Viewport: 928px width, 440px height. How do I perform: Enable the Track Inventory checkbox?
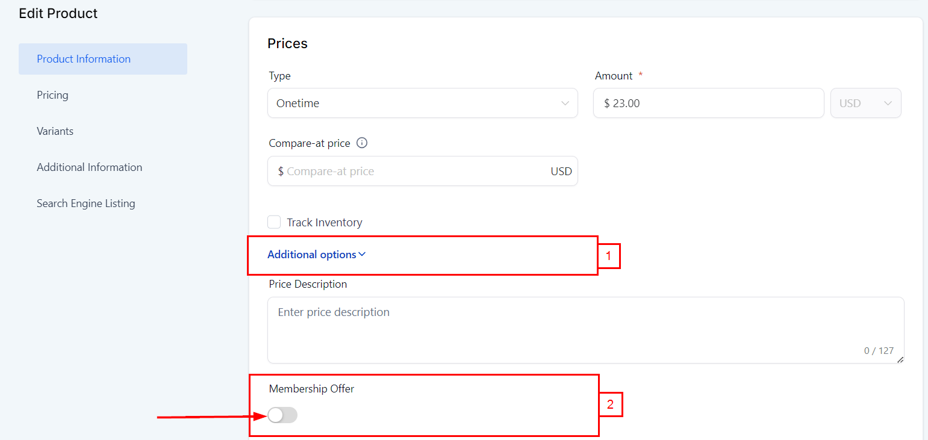point(274,222)
